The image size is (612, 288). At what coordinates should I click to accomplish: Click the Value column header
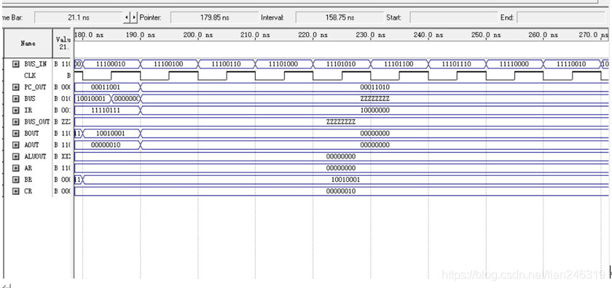click(x=62, y=43)
